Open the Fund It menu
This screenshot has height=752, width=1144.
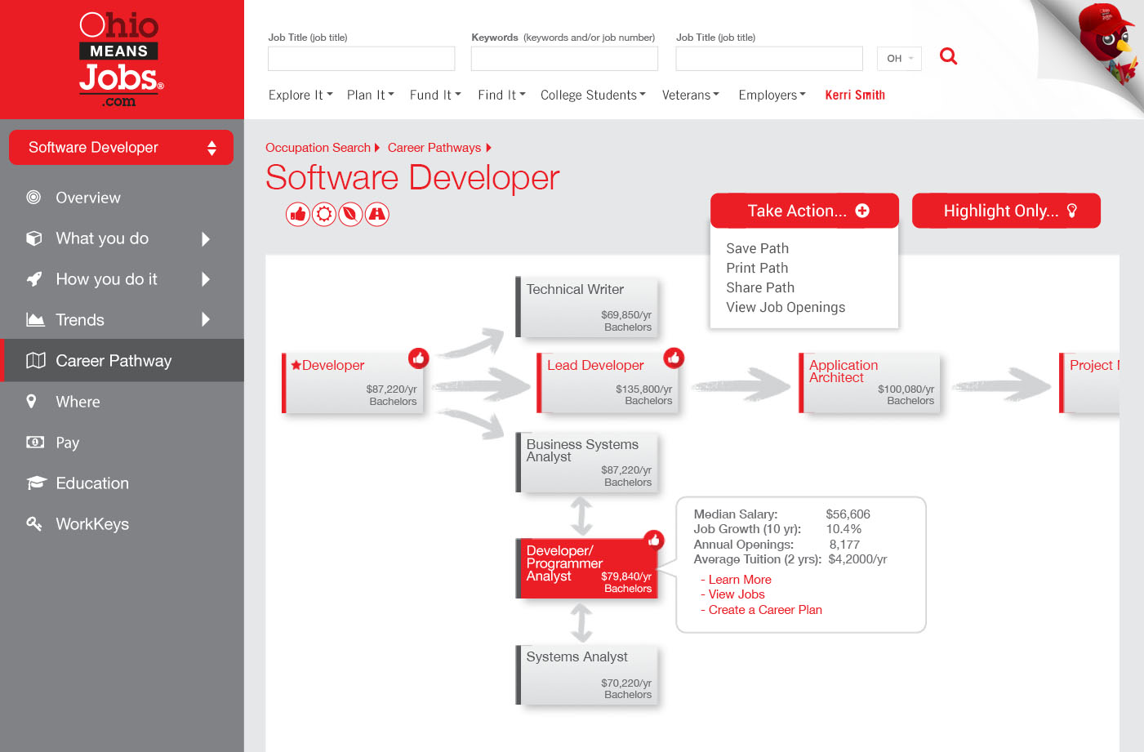[435, 95]
